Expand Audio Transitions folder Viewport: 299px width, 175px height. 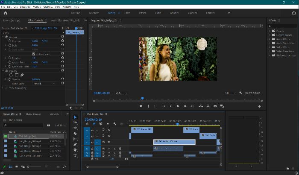tap(270, 43)
